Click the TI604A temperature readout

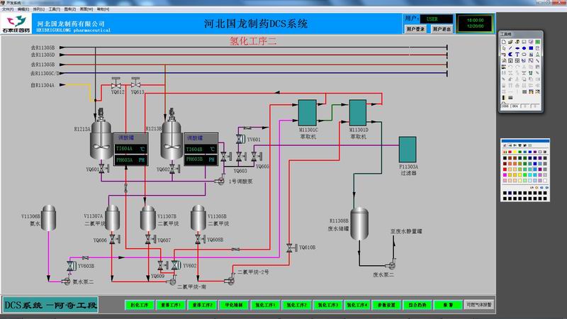(x=130, y=149)
